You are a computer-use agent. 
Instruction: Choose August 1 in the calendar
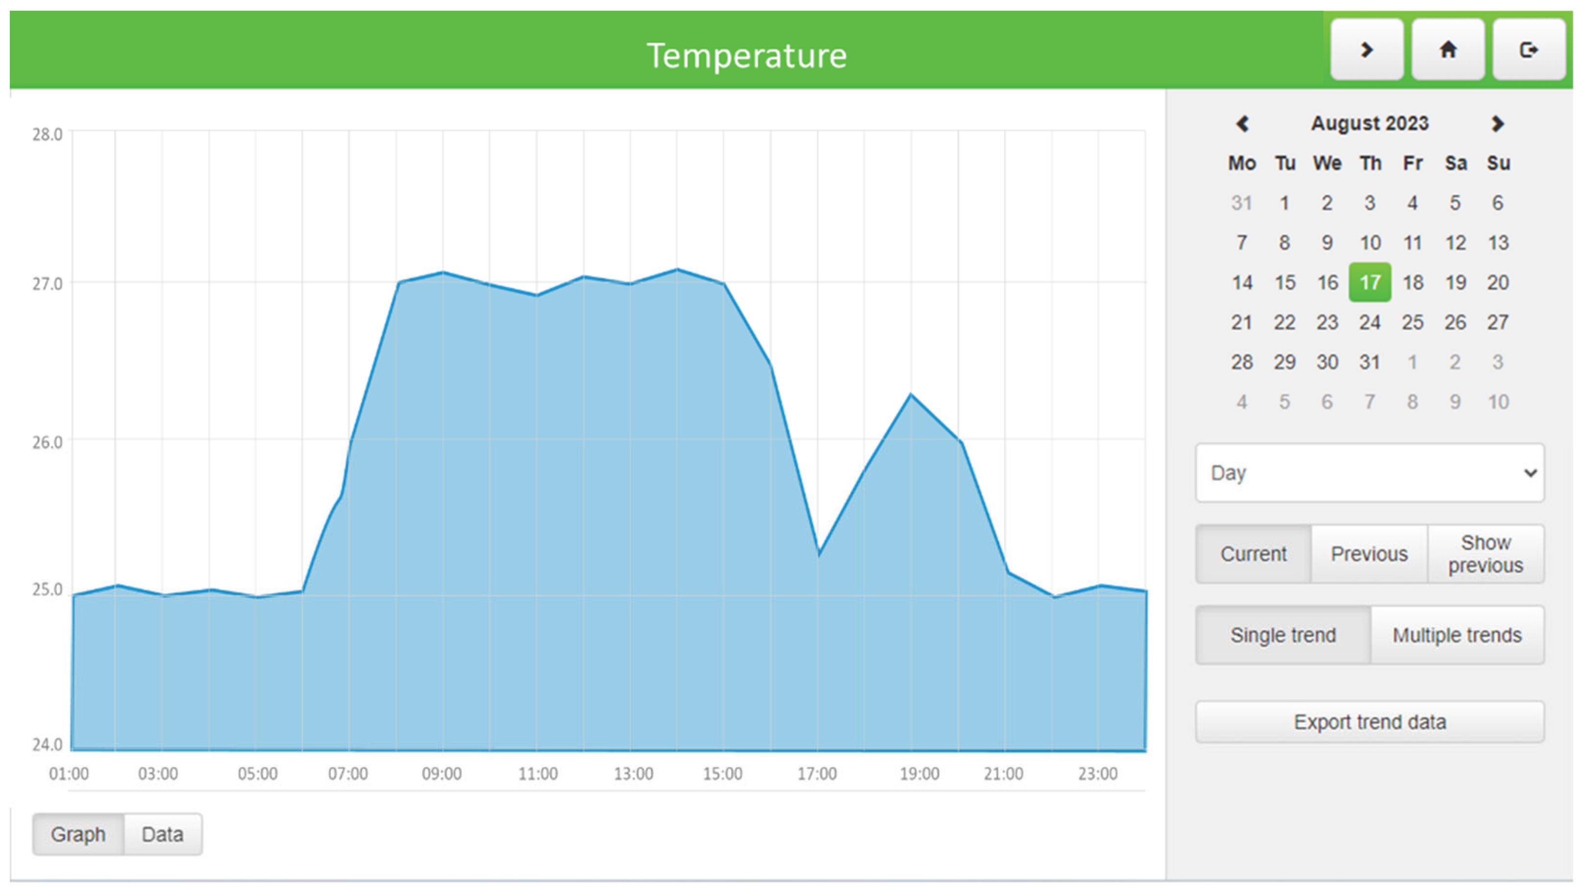[x=1285, y=203]
